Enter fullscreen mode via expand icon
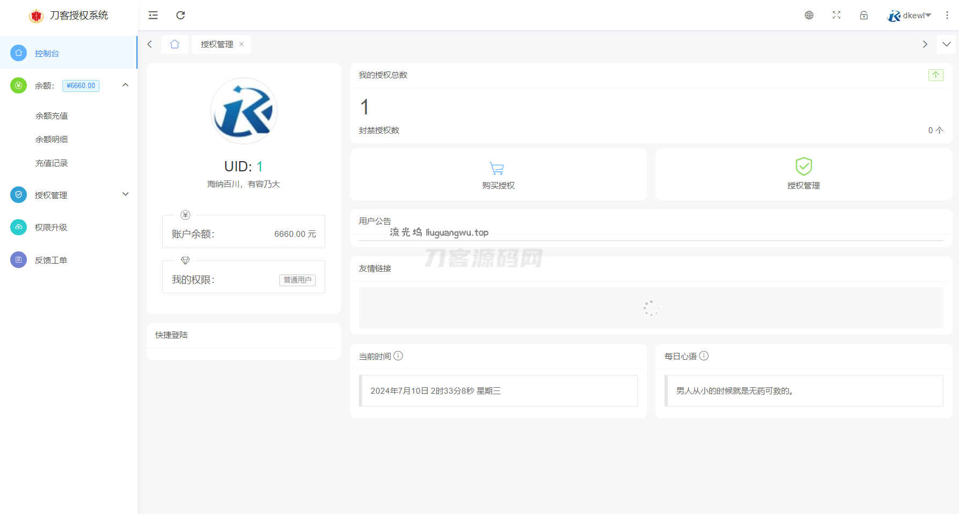The height and width of the screenshot is (514, 959). (x=837, y=15)
